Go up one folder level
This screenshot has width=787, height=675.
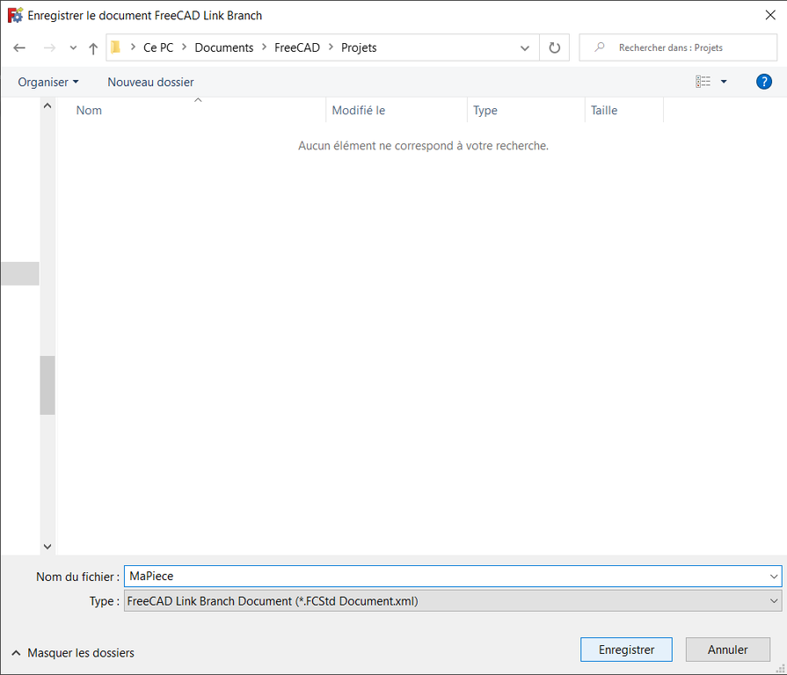click(93, 48)
